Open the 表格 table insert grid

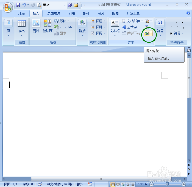coord(21,28)
